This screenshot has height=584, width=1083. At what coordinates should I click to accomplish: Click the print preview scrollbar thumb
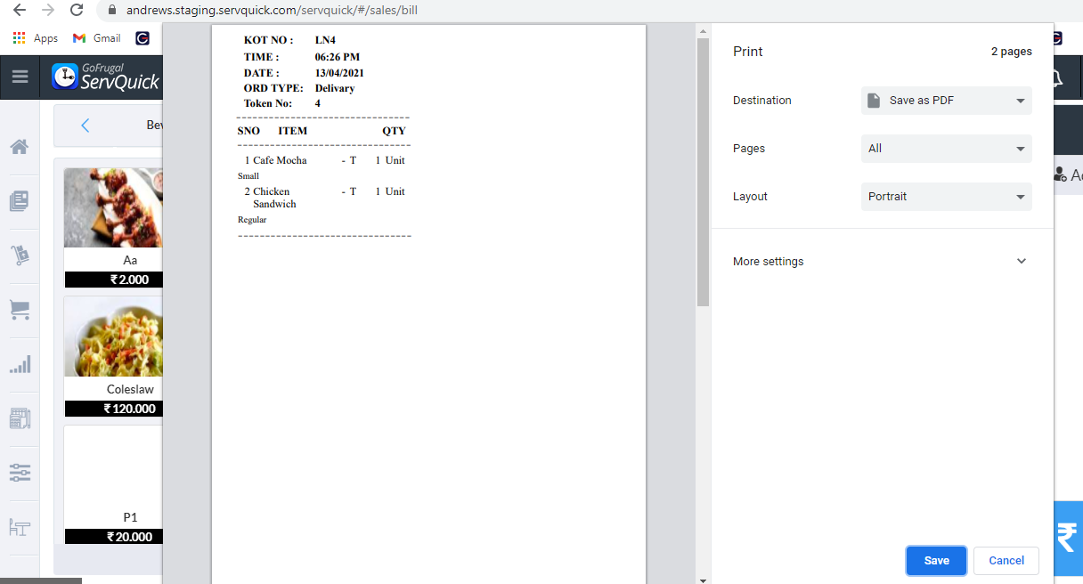pos(703,173)
